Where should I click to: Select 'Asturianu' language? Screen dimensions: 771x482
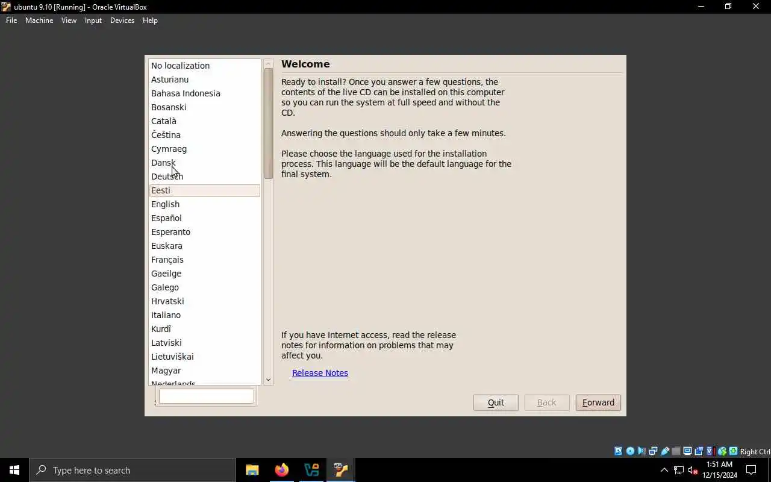click(x=205, y=80)
